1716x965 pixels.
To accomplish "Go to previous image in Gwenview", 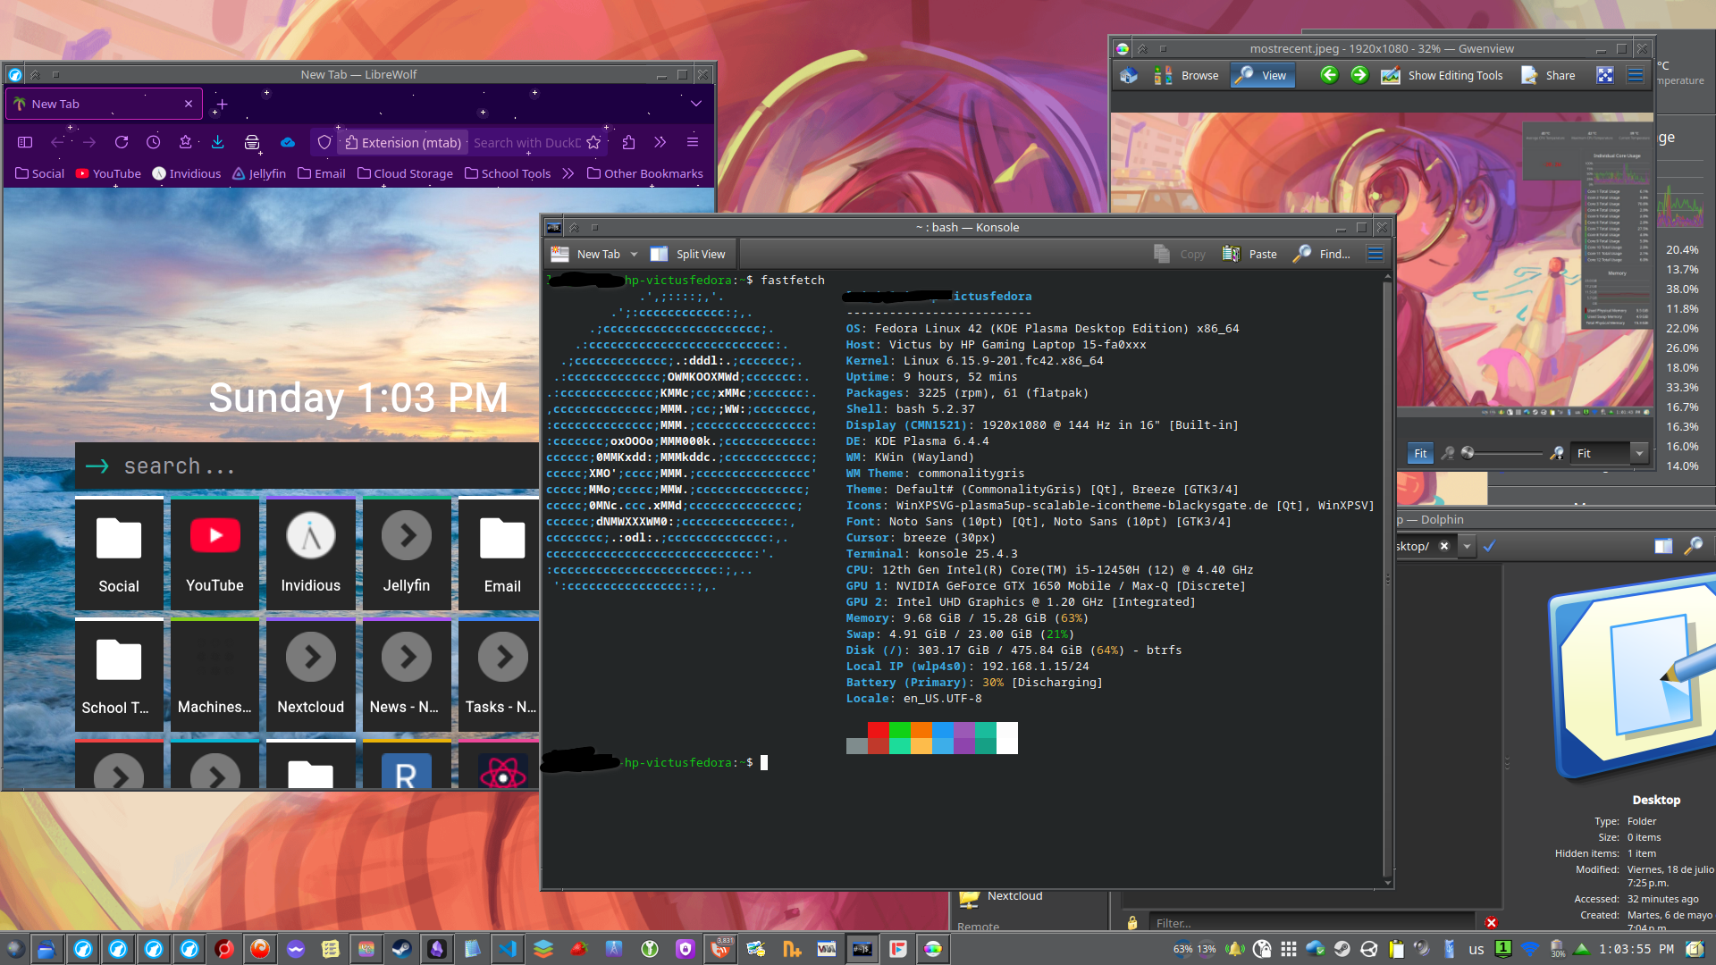I will tap(1329, 75).
